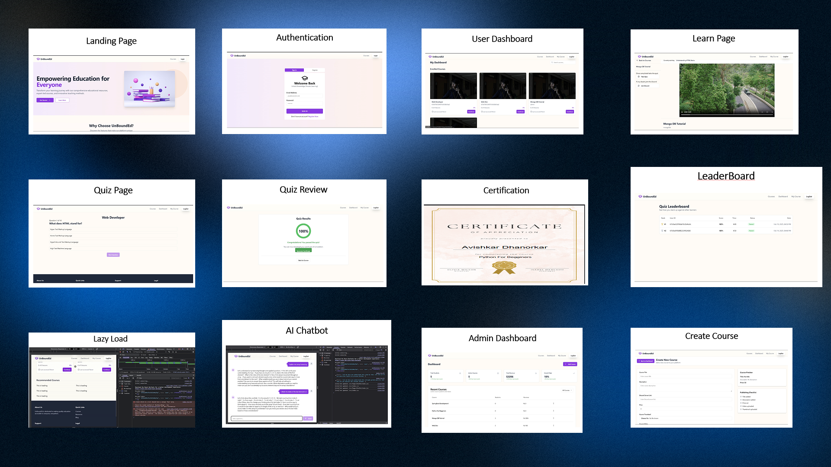Click the purple Add Course button

(570, 364)
